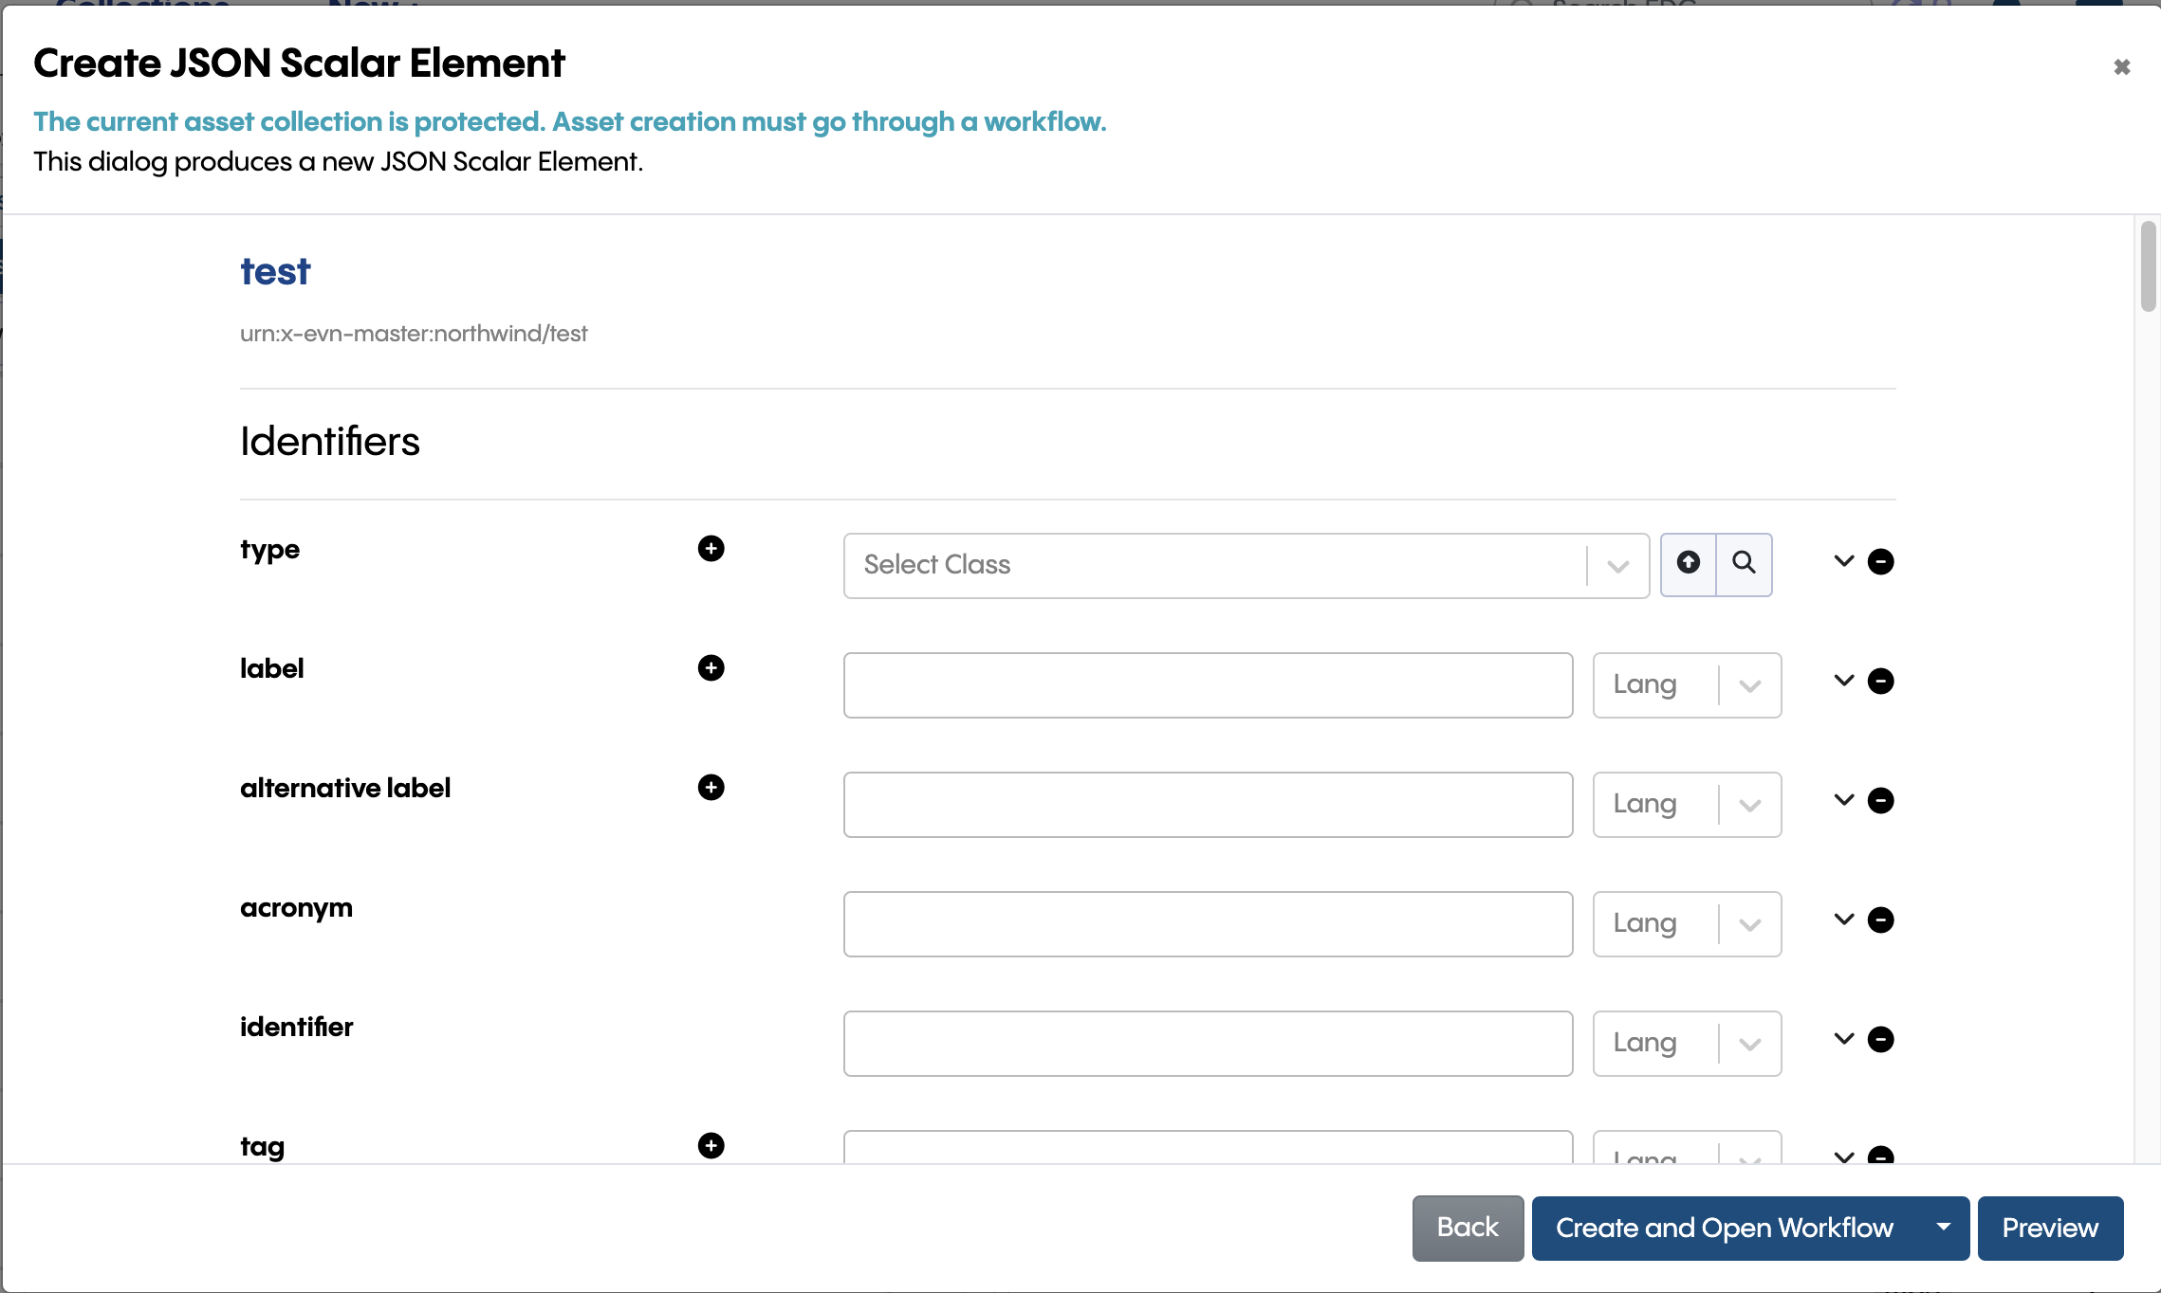Open Create and Open Workflow split arrow
The height and width of the screenshot is (1293, 2161).
1944,1228
